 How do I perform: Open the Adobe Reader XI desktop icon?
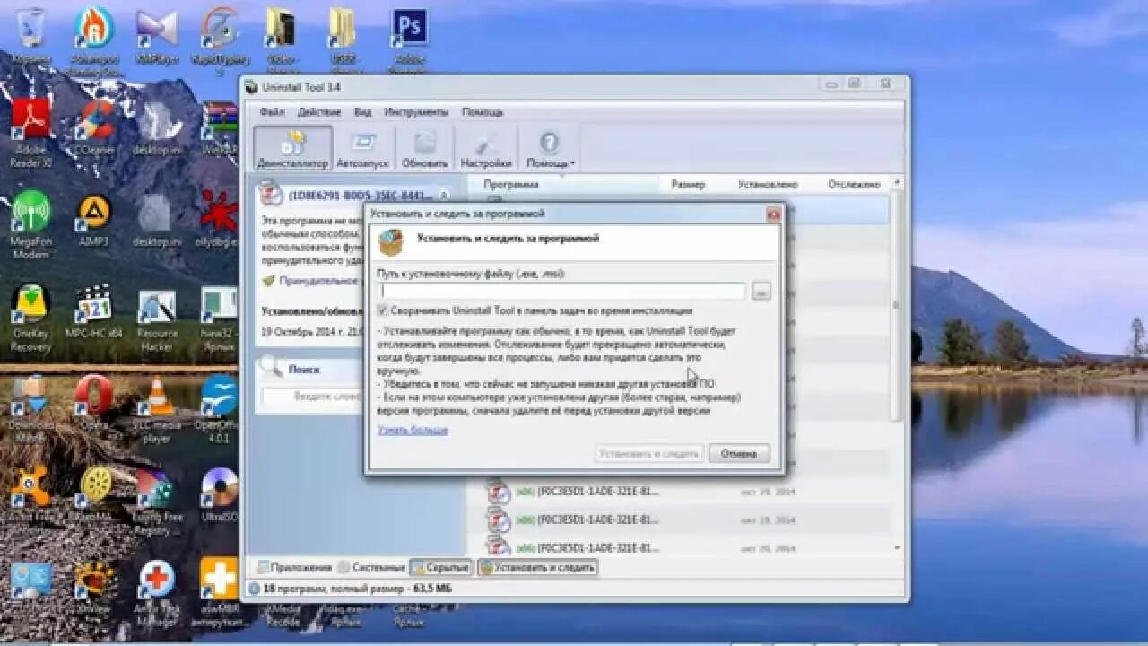click(31, 133)
